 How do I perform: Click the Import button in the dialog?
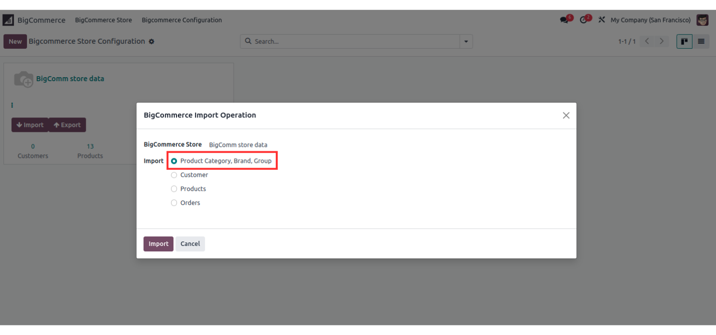tap(159, 244)
